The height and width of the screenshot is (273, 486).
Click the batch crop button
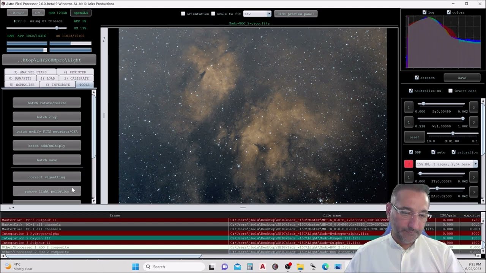click(x=47, y=117)
